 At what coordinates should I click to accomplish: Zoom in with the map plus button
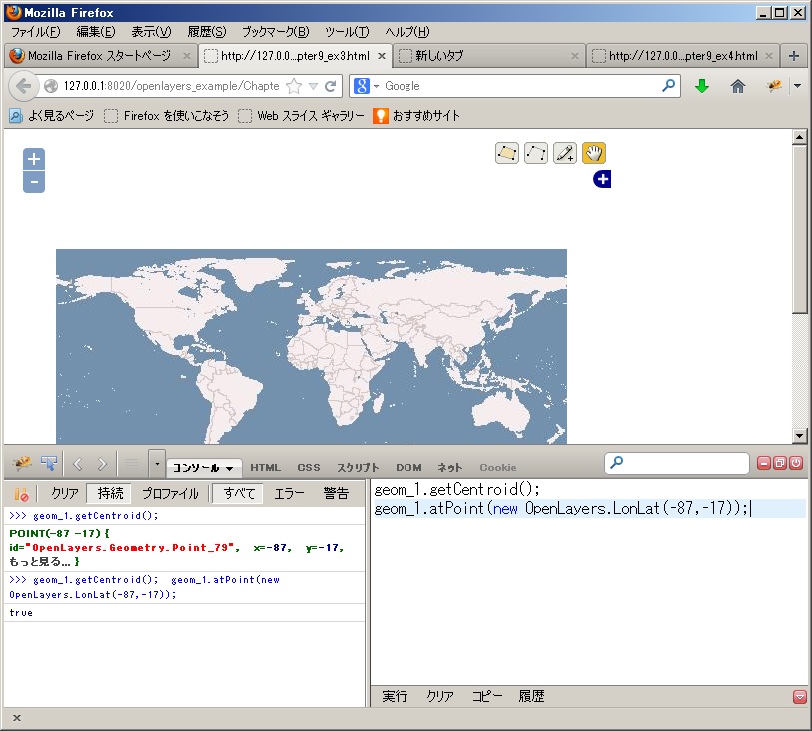[34, 159]
